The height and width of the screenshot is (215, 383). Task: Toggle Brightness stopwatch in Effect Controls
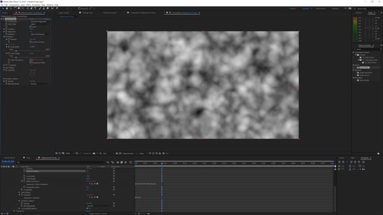(6, 32)
